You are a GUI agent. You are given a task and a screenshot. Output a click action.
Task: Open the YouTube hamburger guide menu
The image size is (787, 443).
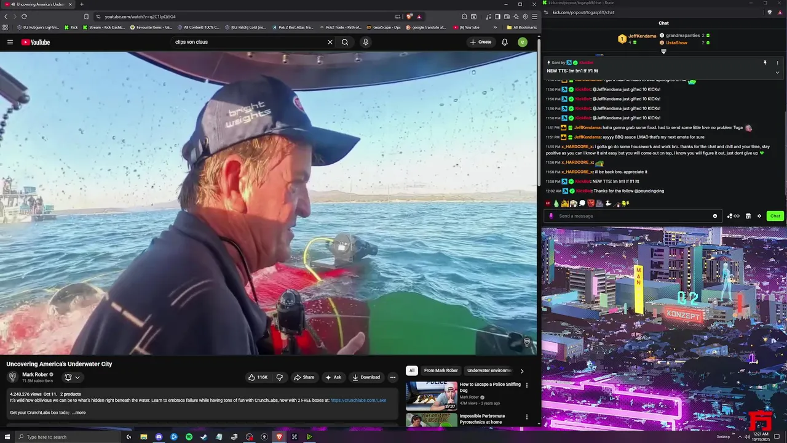coord(10,42)
